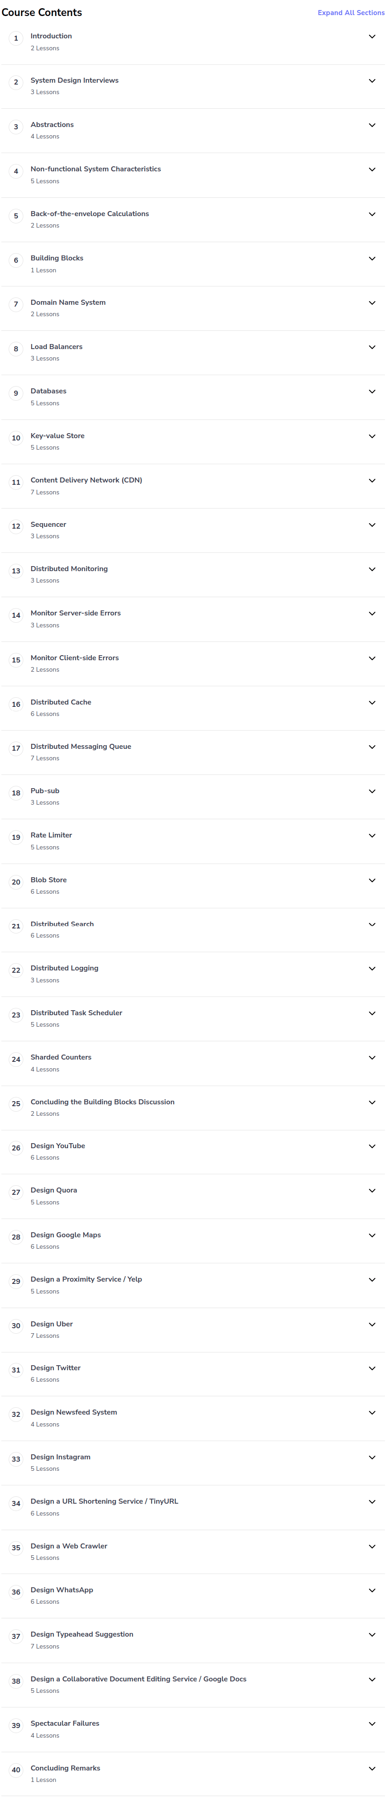Image resolution: width=390 pixels, height=1797 pixels.
Task: Open the Back-of-the-envelope Calculations section
Action: (x=90, y=213)
